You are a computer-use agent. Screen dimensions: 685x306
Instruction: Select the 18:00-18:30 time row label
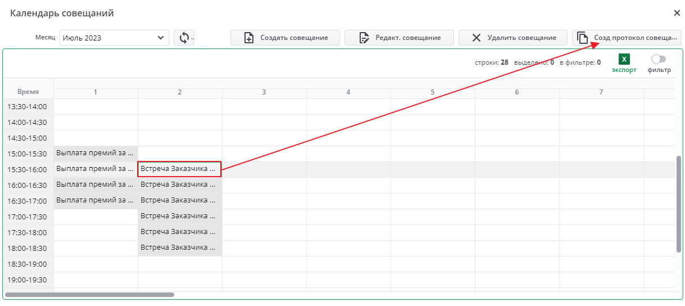click(28, 248)
